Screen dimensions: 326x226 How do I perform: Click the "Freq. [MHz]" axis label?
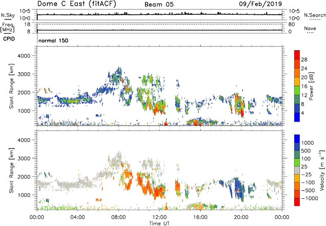pos(7,28)
